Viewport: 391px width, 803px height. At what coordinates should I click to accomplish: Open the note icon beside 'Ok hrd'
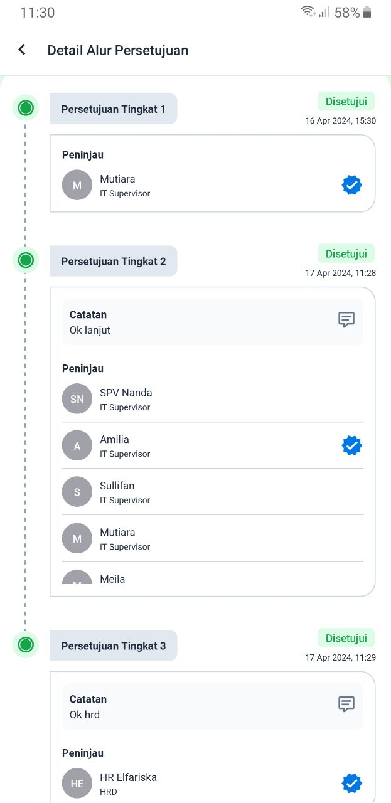tap(346, 705)
